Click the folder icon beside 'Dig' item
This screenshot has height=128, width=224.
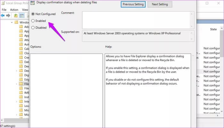pos(21,75)
